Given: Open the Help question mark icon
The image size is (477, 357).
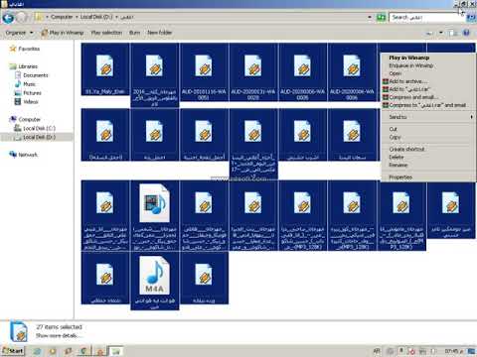Looking at the screenshot, I should [466, 33].
